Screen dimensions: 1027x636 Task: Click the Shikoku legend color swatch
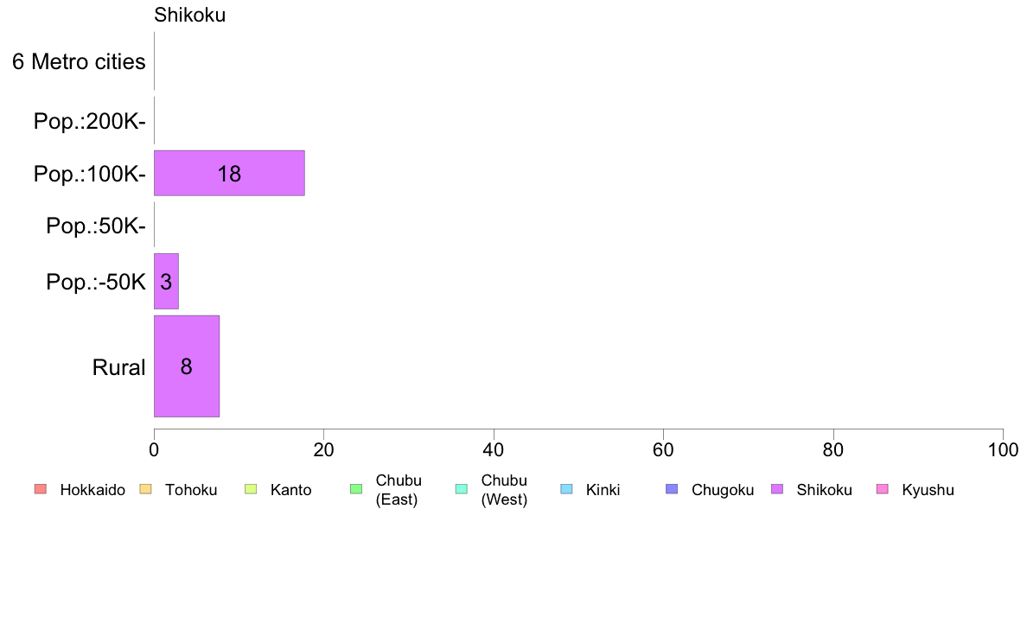pyautogui.click(x=777, y=489)
